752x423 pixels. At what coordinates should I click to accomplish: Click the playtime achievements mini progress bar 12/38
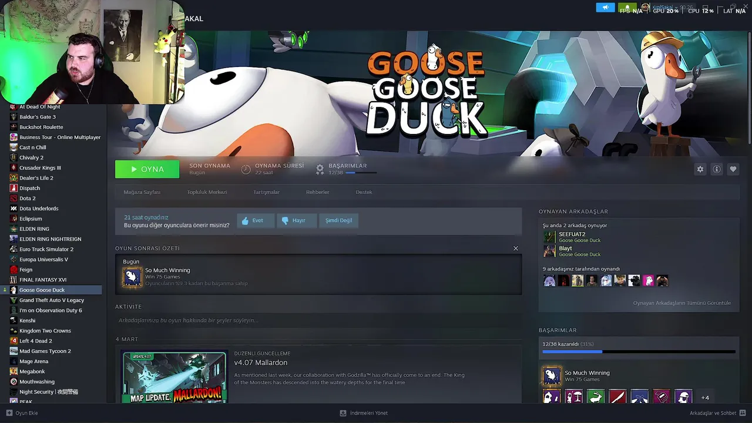coord(361,173)
